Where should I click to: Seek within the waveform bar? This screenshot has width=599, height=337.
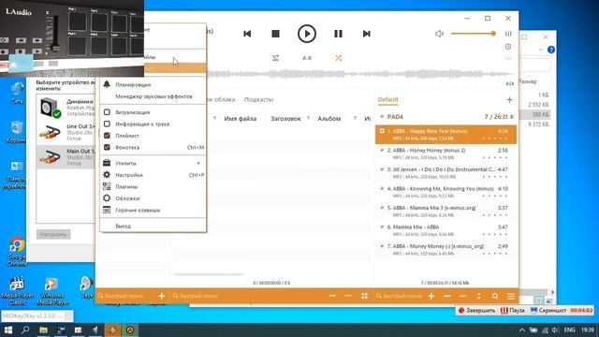[361, 74]
